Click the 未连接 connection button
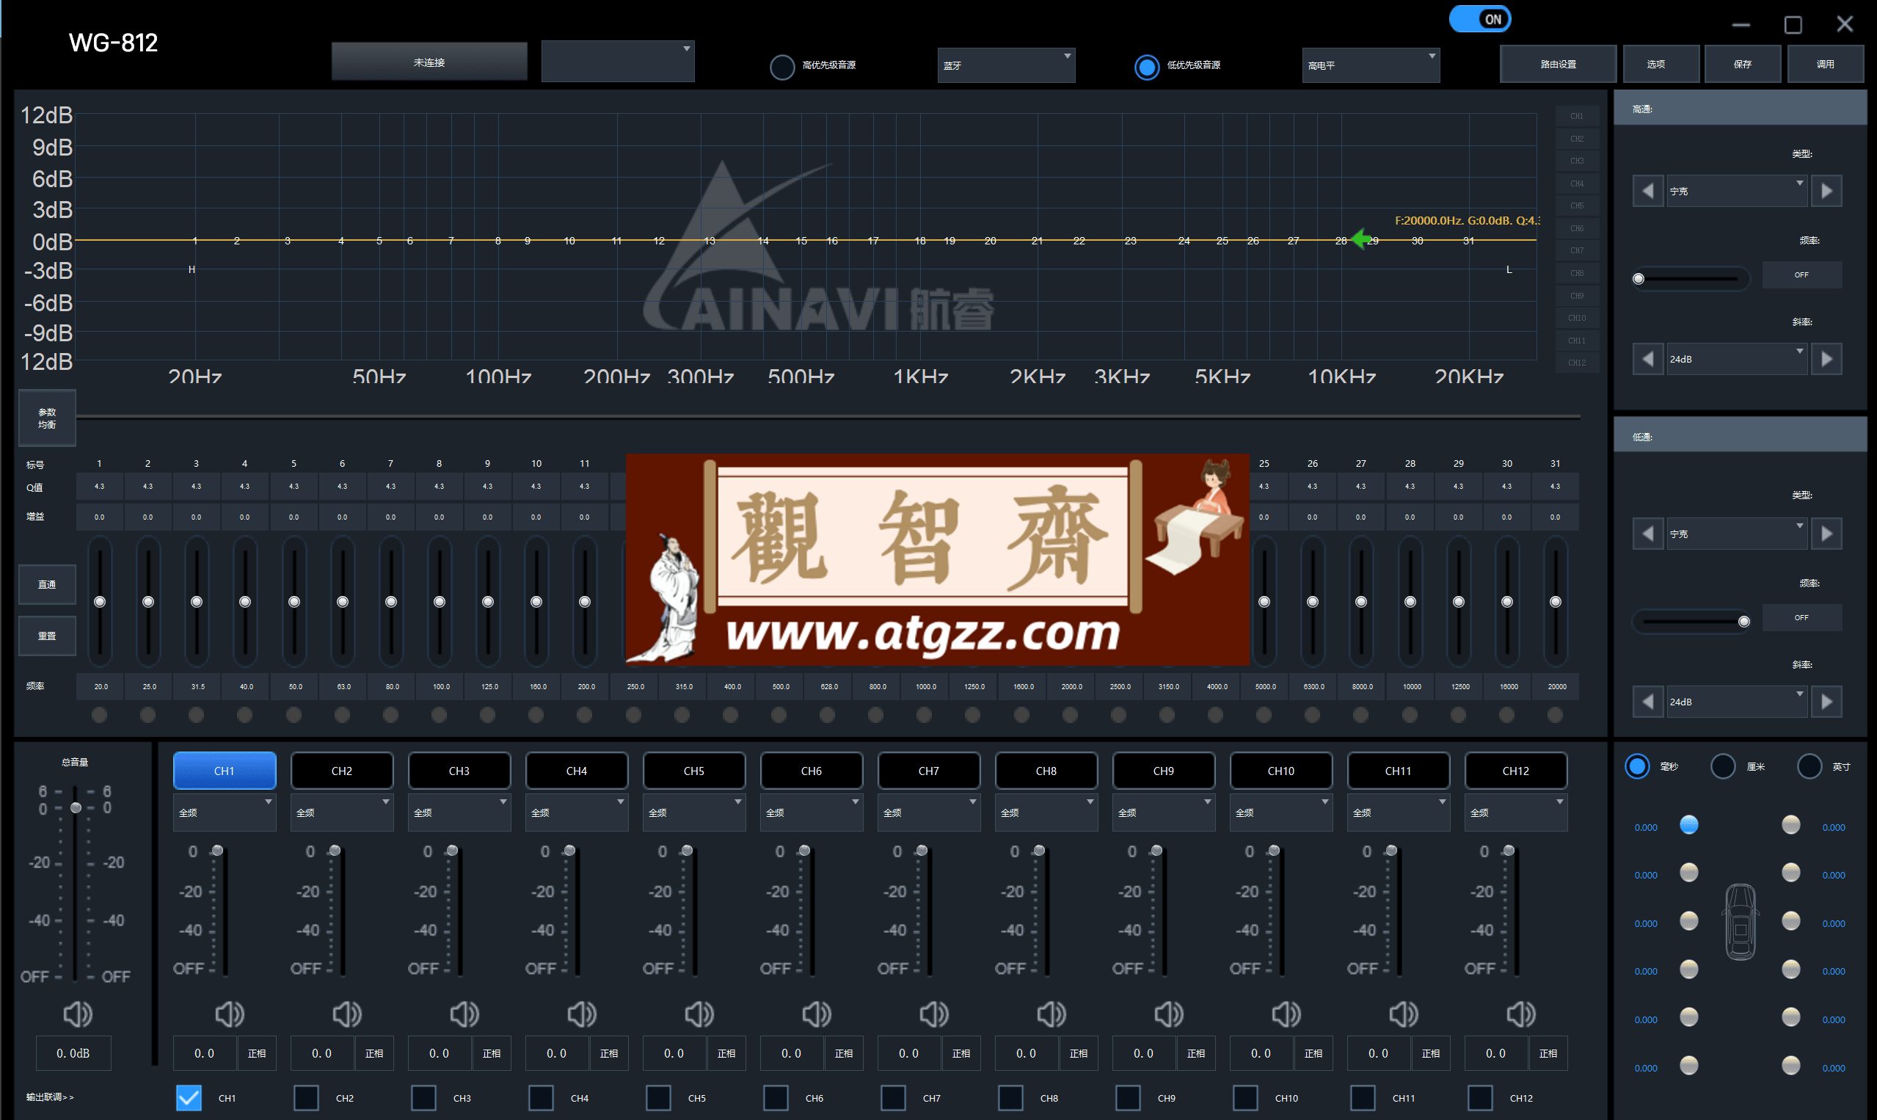The image size is (1877, 1120). point(429,61)
